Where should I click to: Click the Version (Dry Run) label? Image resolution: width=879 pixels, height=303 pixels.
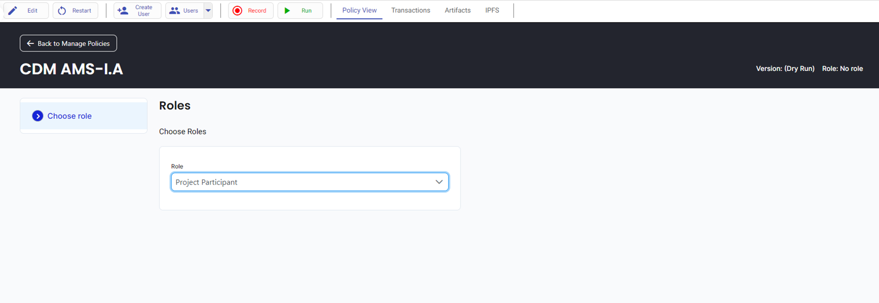tap(785, 69)
